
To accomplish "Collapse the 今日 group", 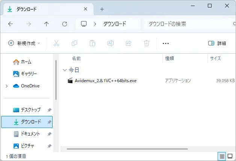I will click(65, 70).
